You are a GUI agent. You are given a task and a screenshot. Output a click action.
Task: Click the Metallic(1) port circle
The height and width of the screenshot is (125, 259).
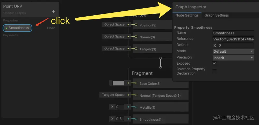tap(136, 107)
